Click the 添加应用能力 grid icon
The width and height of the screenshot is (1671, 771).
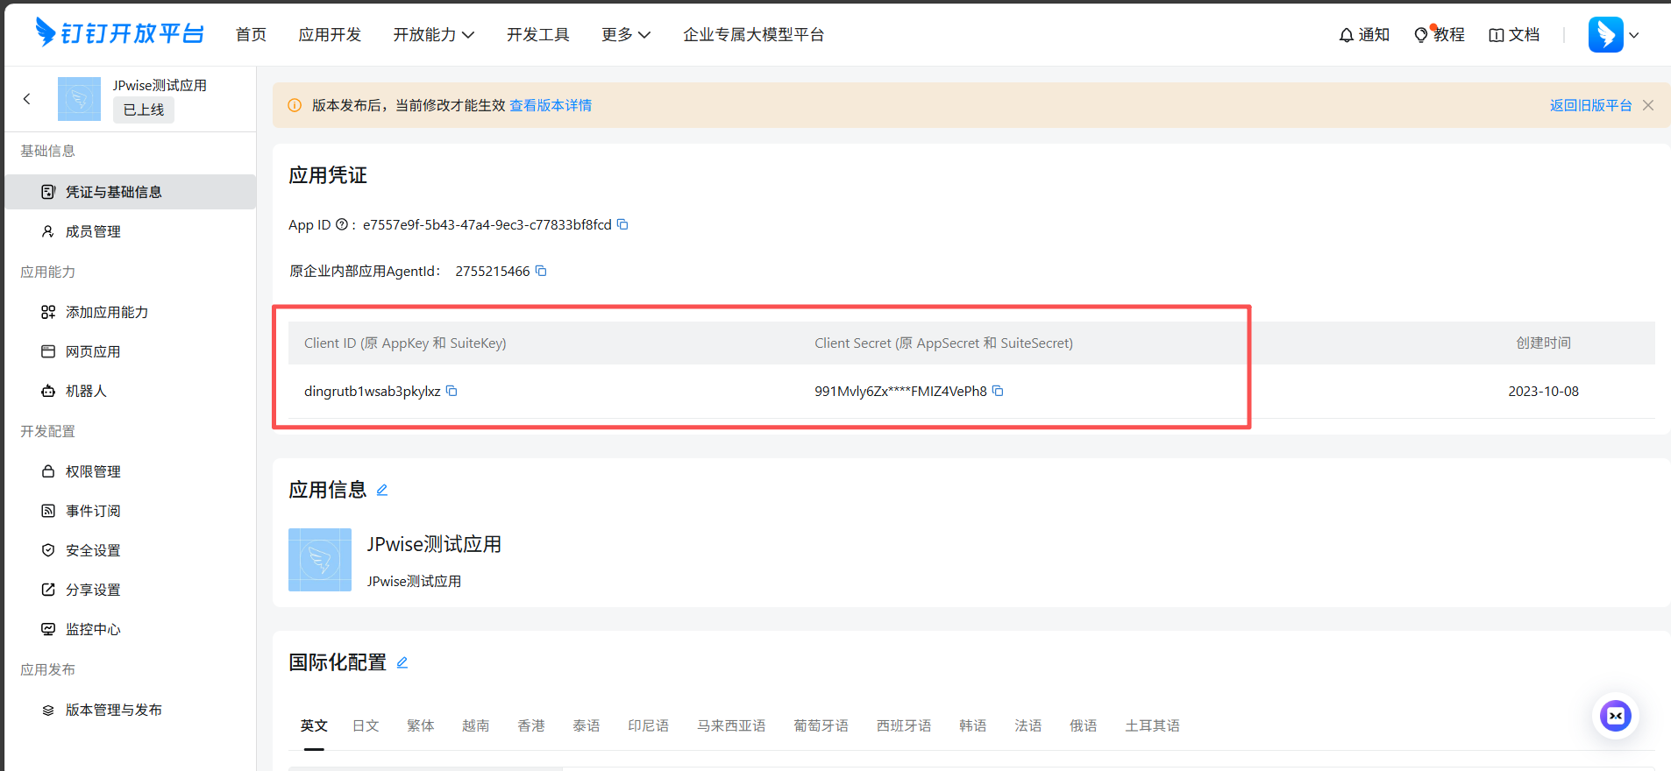[48, 312]
